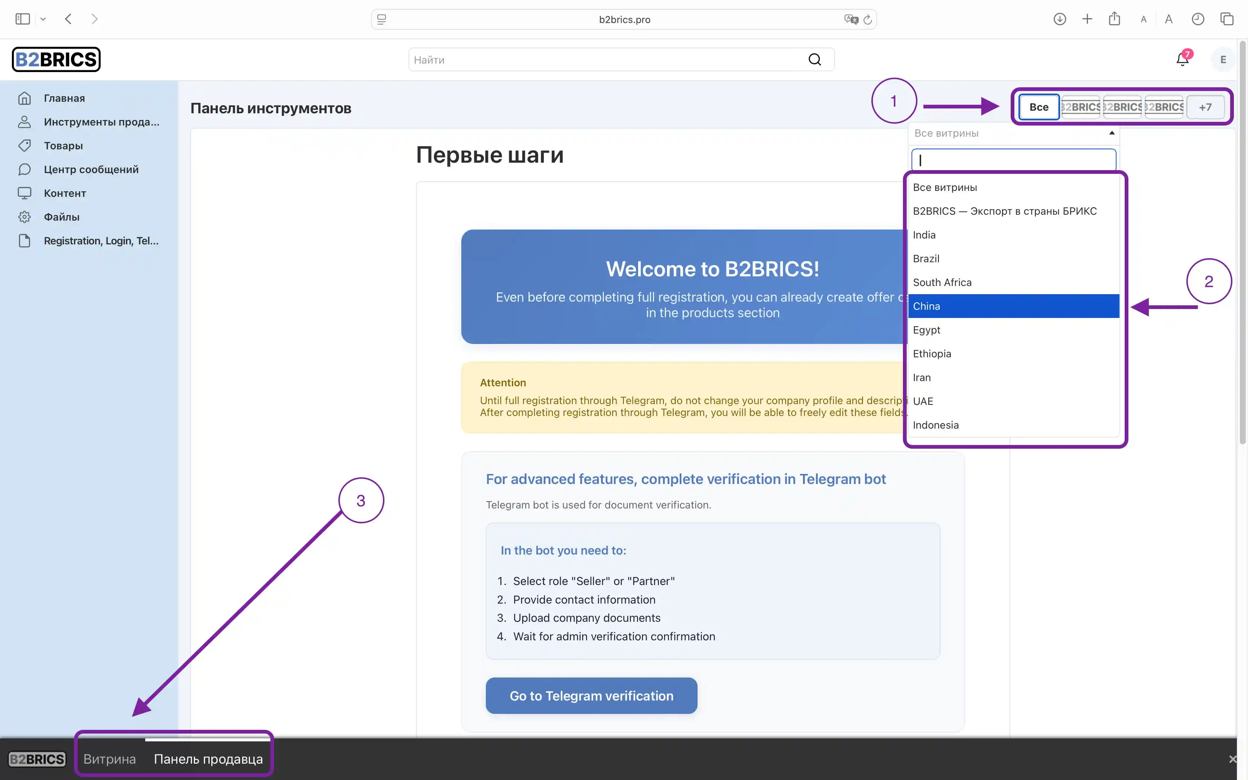Switch to the Витрина tab
The height and width of the screenshot is (780, 1248).
tap(110, 759)
